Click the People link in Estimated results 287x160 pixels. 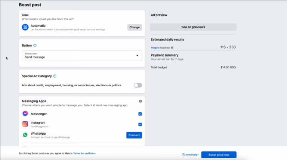[x=155, y=48]
